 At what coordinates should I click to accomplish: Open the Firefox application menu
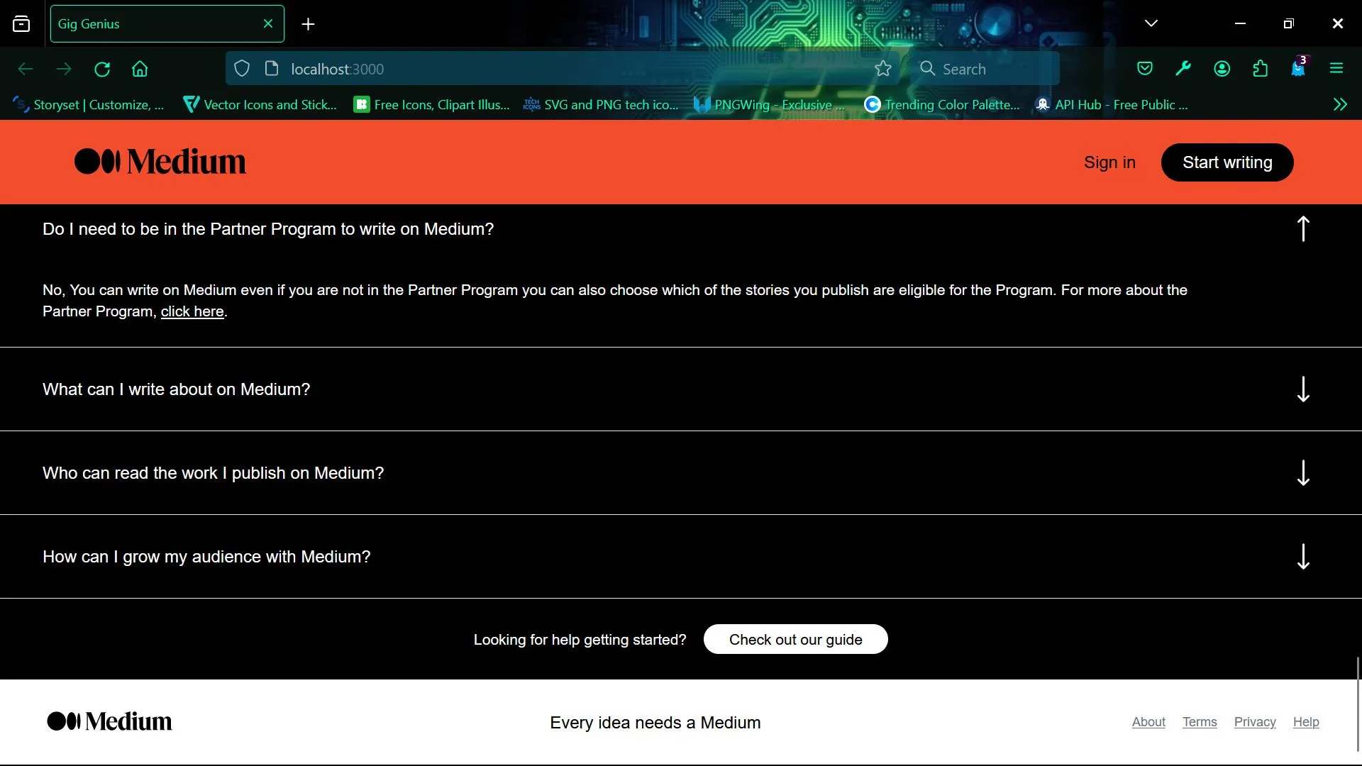[x=1336, y=69]
